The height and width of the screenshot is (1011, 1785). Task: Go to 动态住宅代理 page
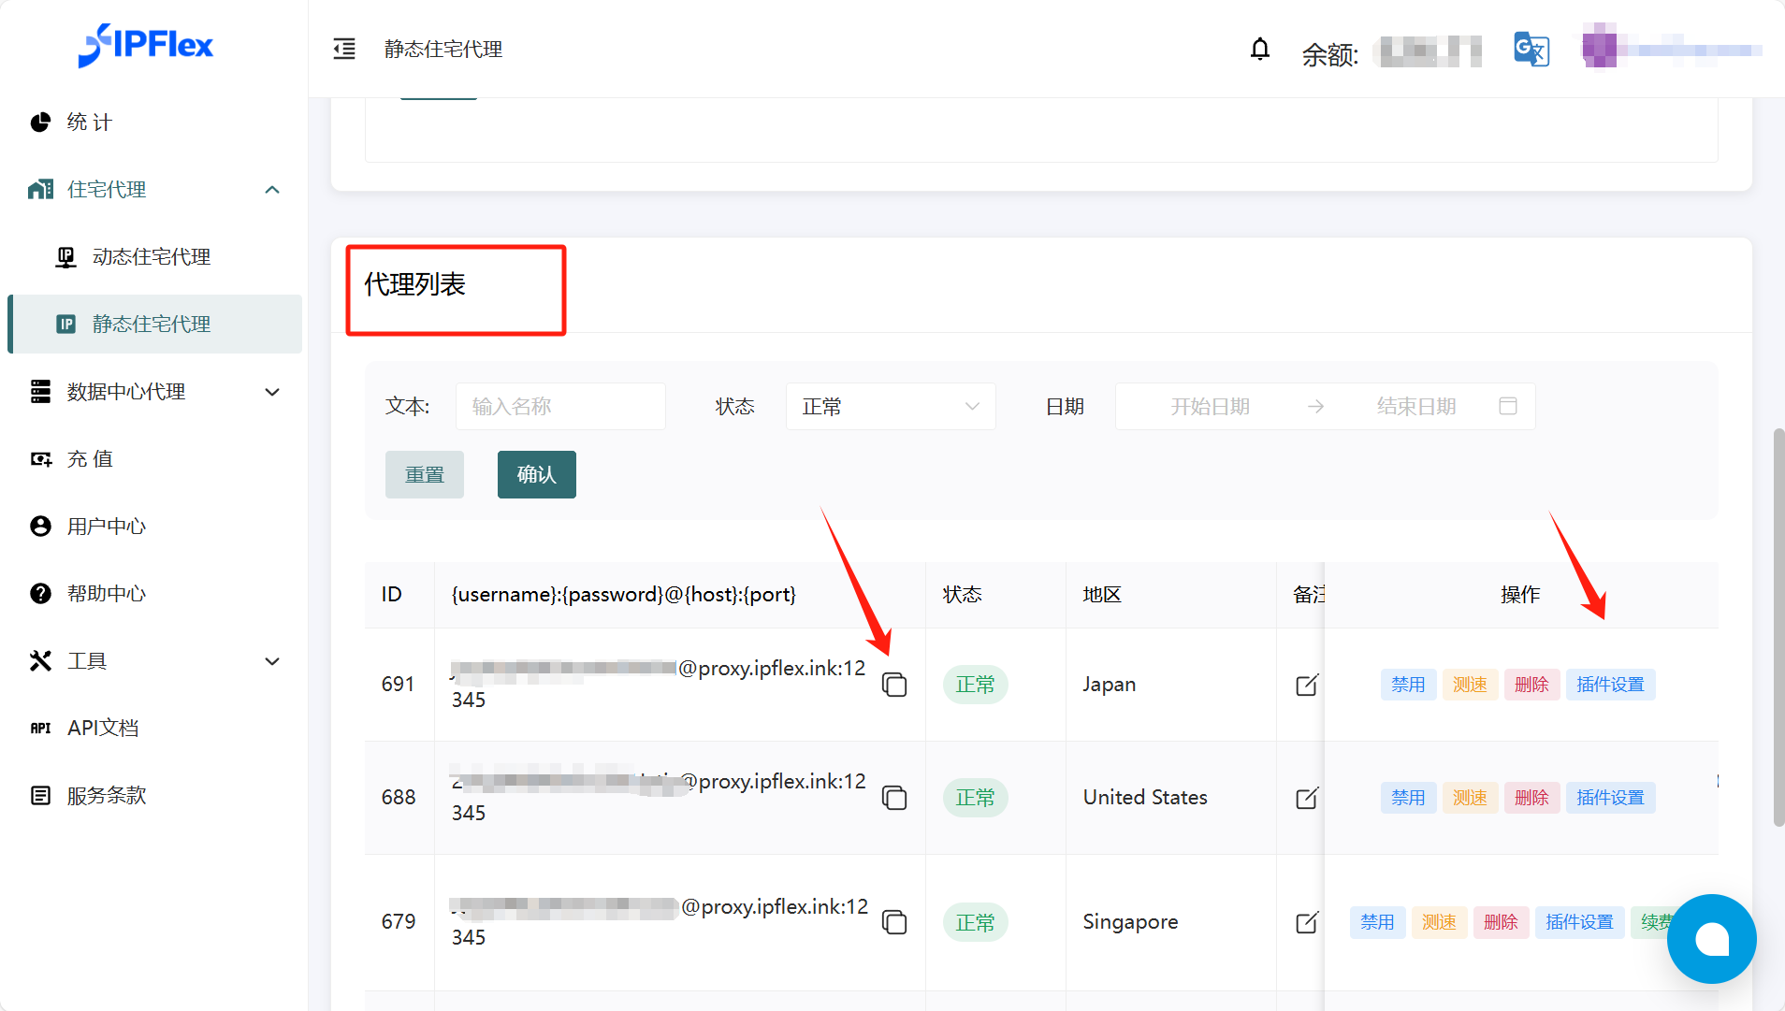152,257
